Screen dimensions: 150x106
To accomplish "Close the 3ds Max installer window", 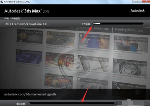I will point(146,1).
